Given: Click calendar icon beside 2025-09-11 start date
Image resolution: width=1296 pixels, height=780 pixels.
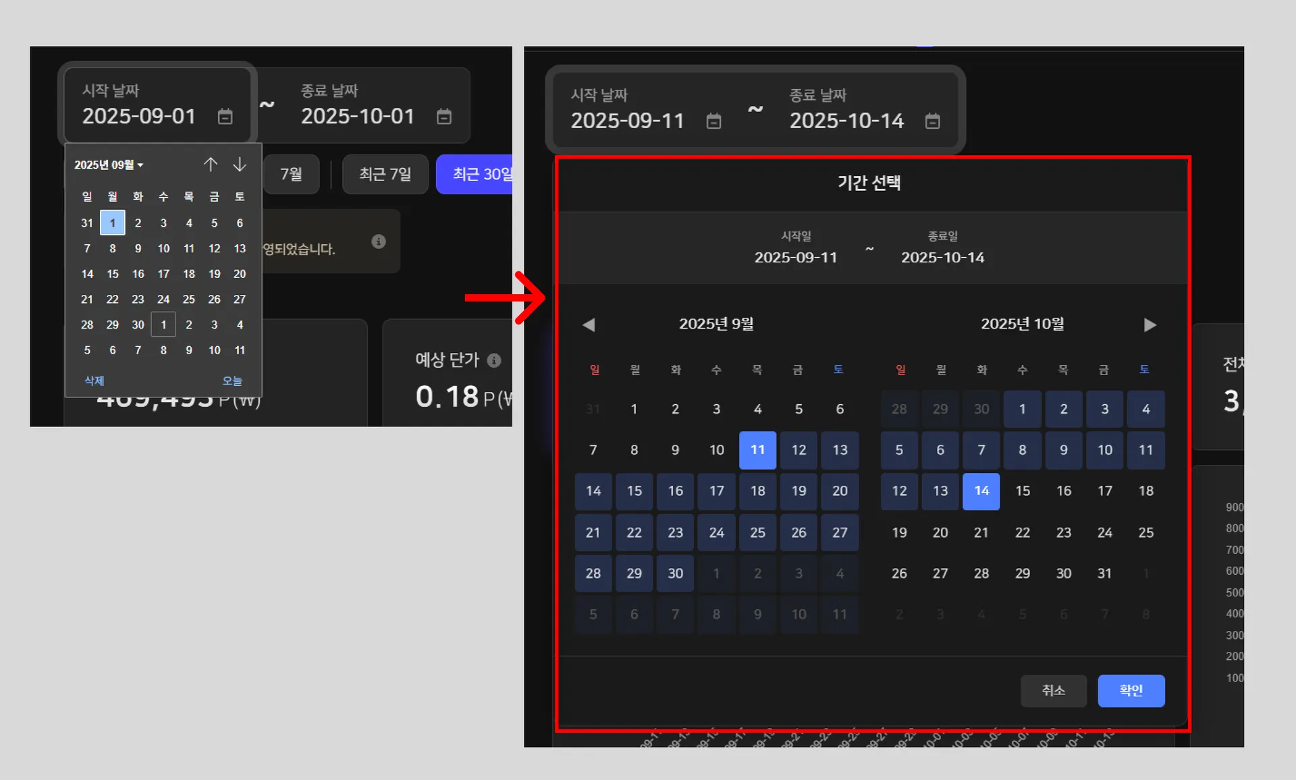Looking at the screenshot, I should pyautogui.click(x=713, y=121).
